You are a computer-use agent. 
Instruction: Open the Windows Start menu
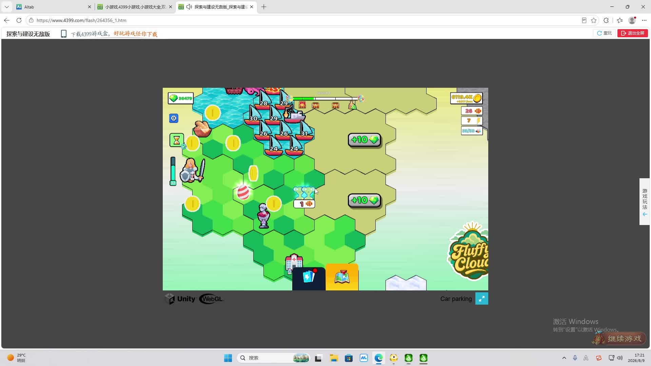pos(228,358)
